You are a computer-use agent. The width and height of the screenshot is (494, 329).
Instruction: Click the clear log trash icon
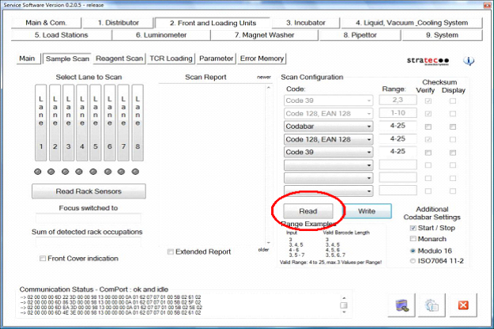pos(403,304)
